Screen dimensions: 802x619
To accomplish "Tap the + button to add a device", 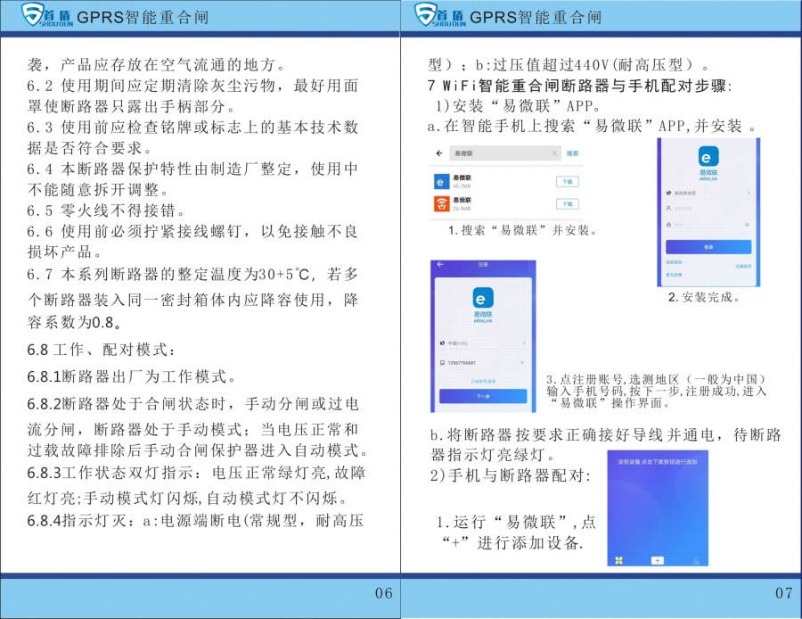I will 657,561.
